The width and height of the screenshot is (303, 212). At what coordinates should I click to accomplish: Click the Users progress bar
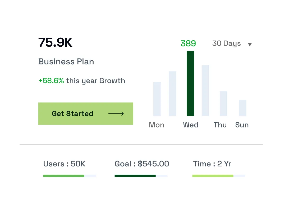click(x=70, y=176)
